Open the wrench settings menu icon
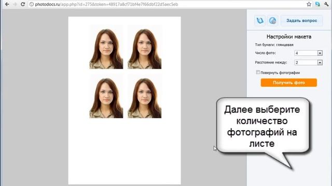The image size is (332, 186). (326, 4)
